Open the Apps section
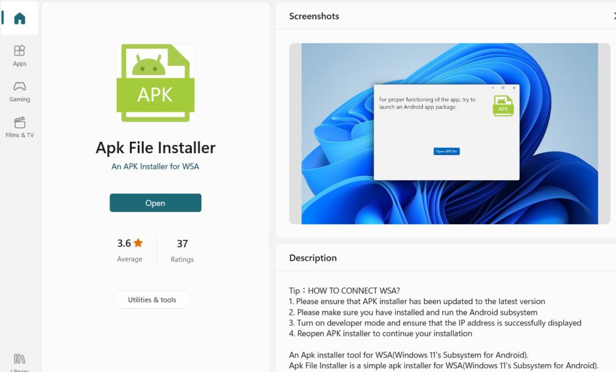This screenshot has width=616, height=372. pyautogui.click(x=20, y=56)
